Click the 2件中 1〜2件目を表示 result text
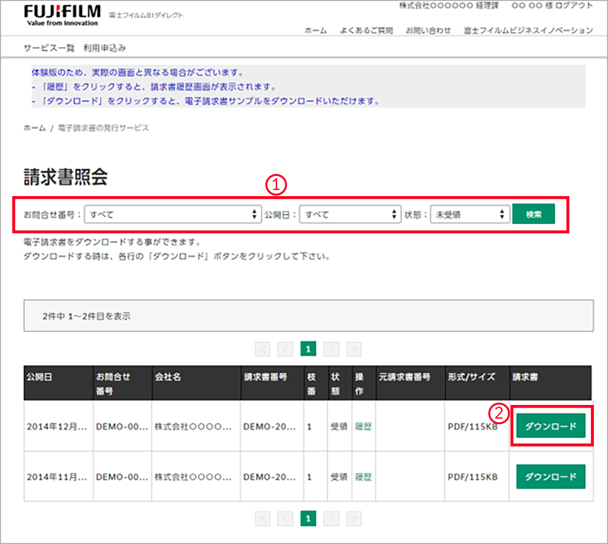 (86, 316)
